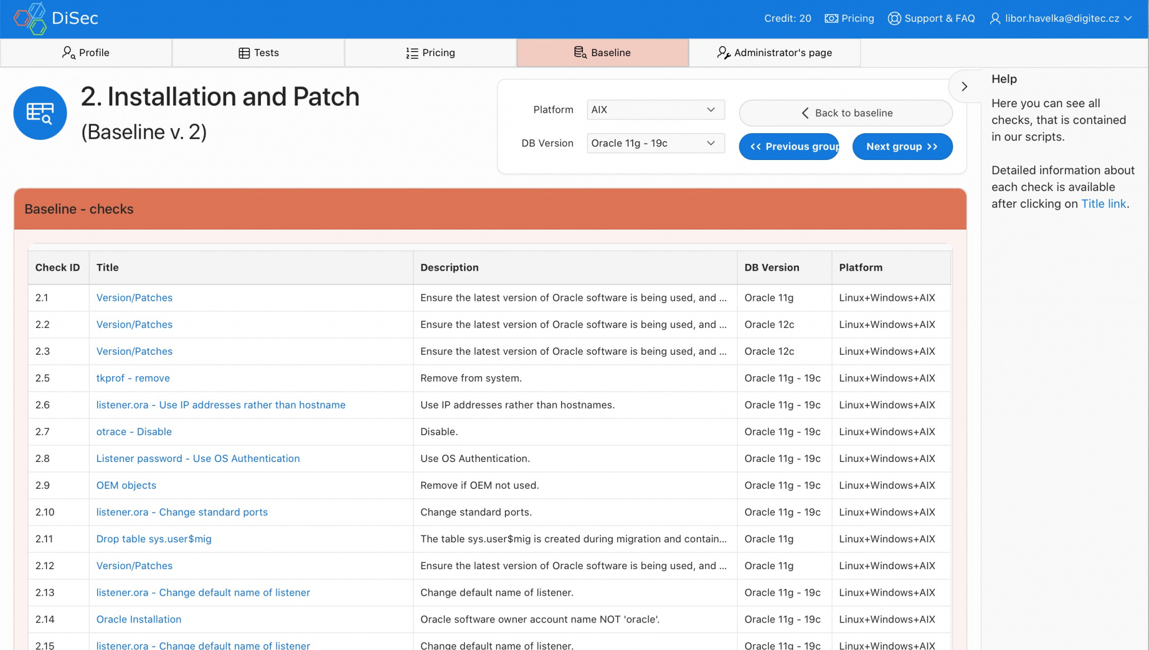The image size is (1149, 650).
Task: Go to the Next group
Action: click(x=902, y=147)
